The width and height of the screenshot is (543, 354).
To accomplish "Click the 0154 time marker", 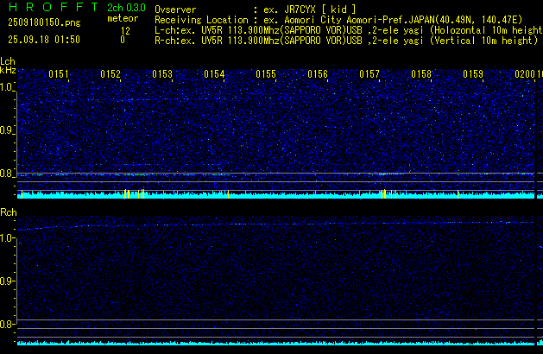I will point(214,74).
